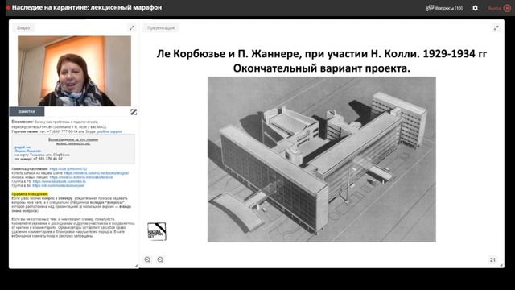Click the highlighted 'Правила поведения' heading

30,194
